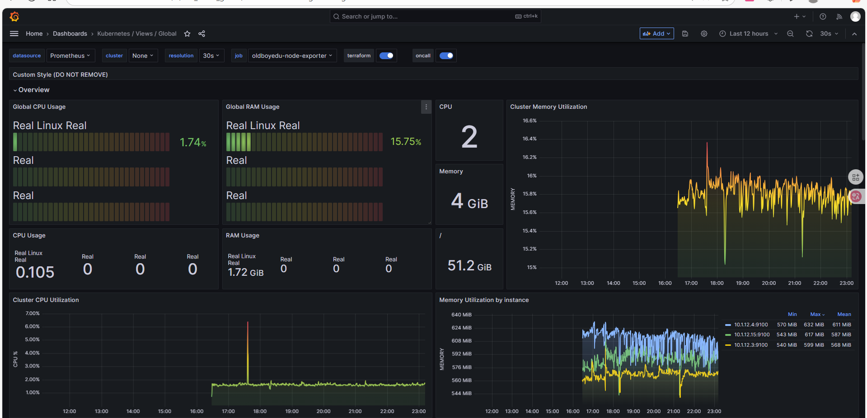
Task: Navigate to Home breadcrumb
Action: 34,34
